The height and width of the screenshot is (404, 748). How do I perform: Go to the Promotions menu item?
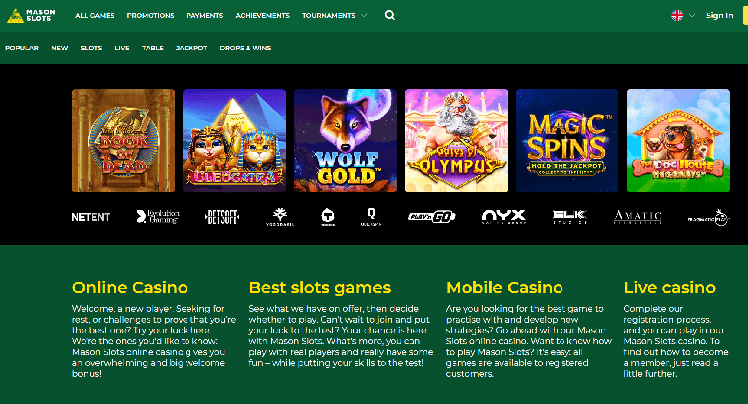150,15
